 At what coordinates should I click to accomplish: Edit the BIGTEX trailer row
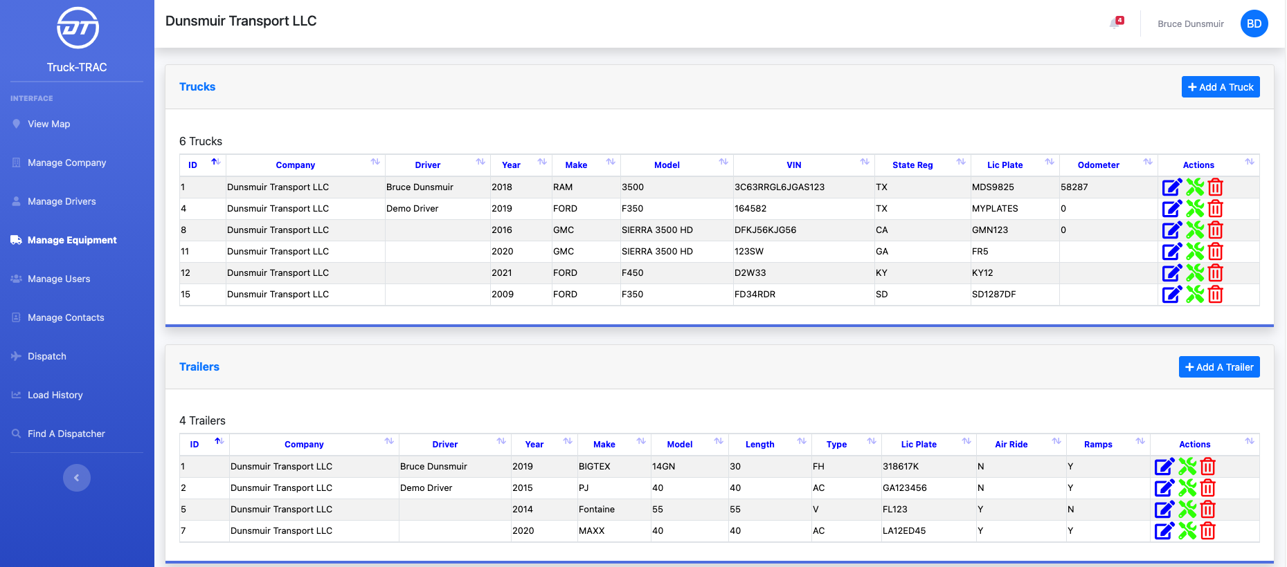click(1164, 466)
